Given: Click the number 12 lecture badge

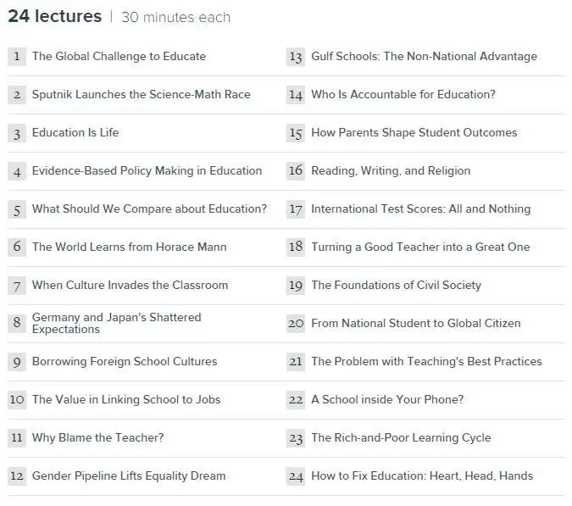Looking at the screenshot, I should [17, 476].
